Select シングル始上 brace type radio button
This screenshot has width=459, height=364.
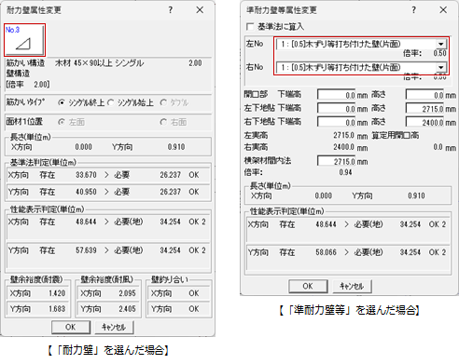pyautogui.click(x=111, y=102)
